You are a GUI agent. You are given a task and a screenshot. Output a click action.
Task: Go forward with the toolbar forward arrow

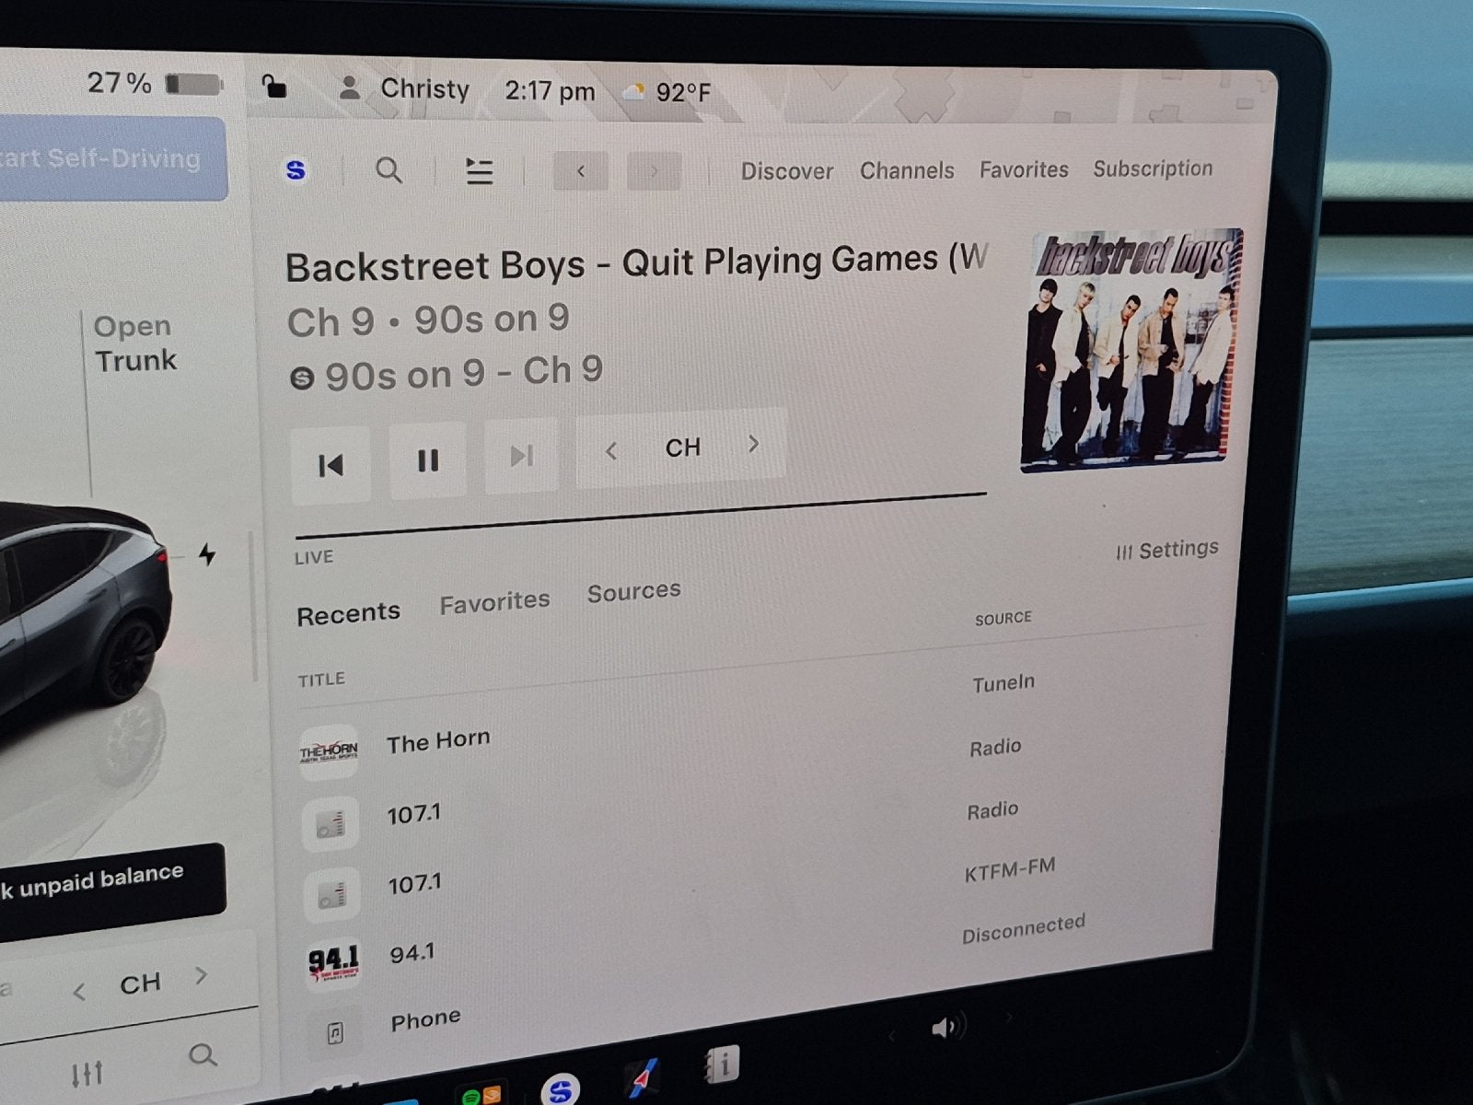[x=654, y=170]
